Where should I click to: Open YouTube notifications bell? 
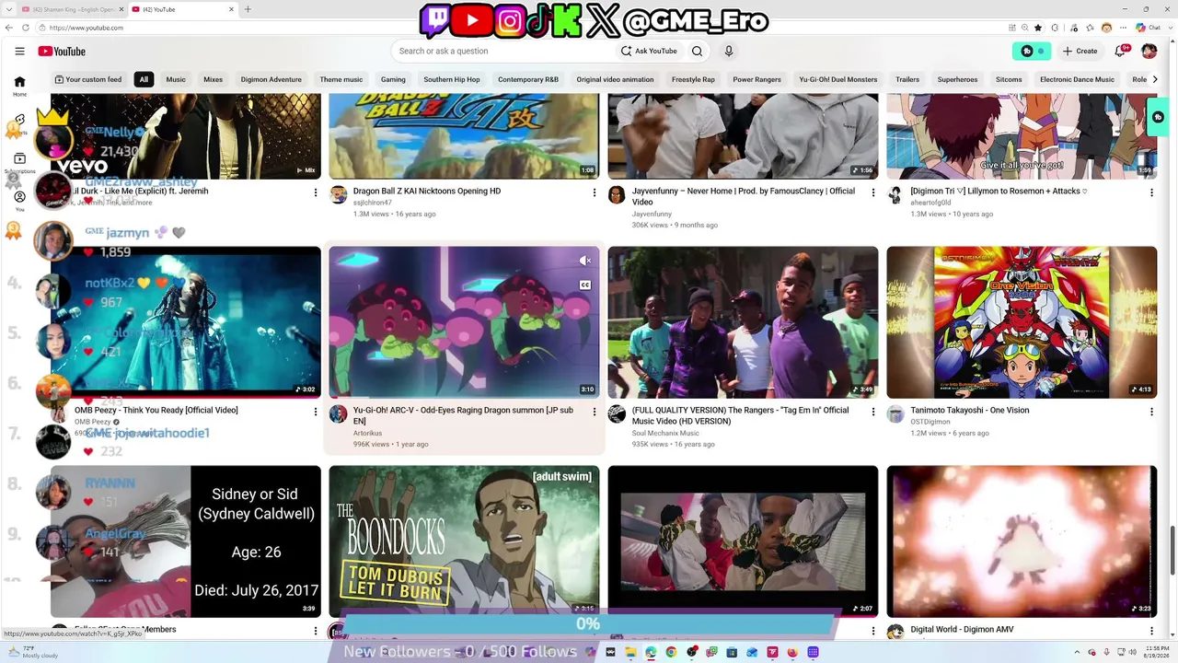point(1121,52)
